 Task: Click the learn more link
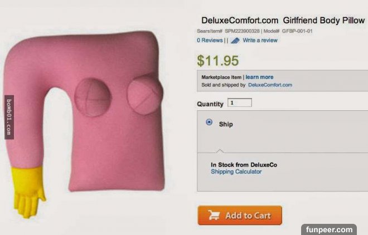[x=259, y=77]
